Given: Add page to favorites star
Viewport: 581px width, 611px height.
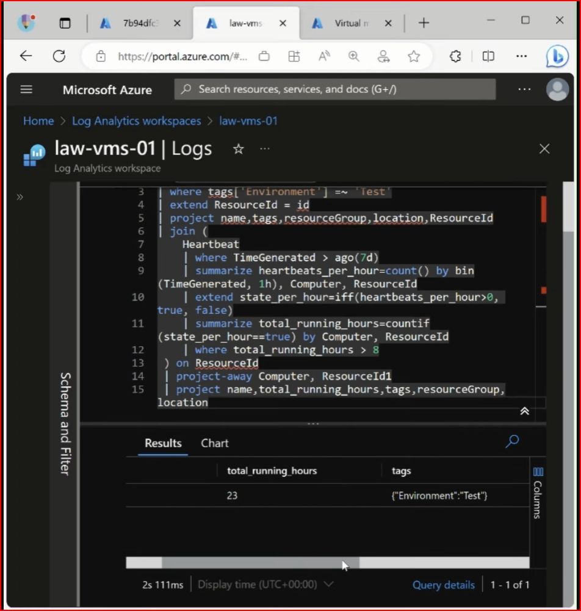Looking at the screenshot, I should pyautogui.click(x=414, y=57).
